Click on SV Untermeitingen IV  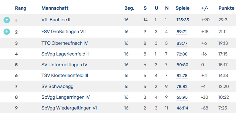[64, 65]
